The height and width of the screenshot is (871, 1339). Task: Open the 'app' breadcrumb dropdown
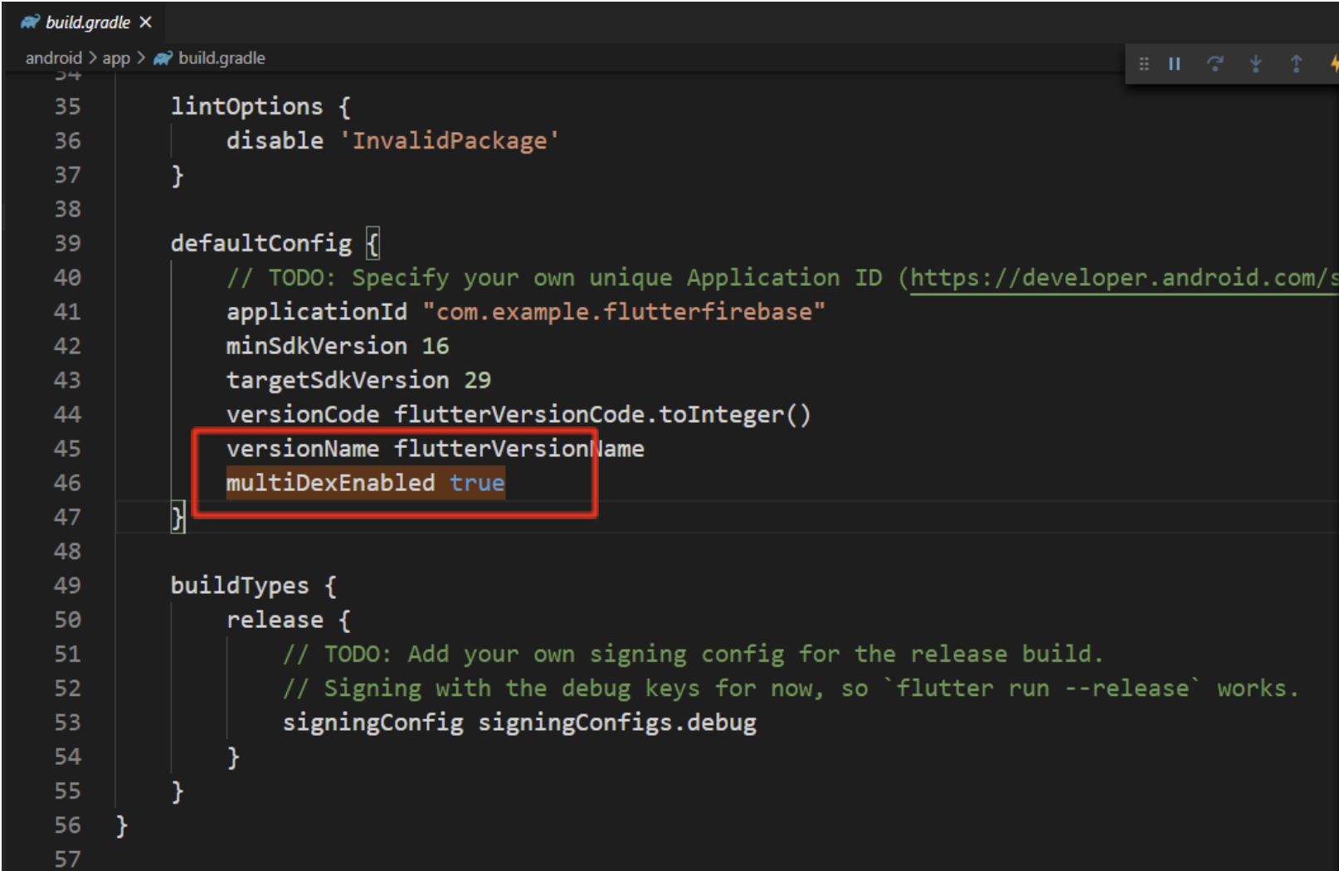(x=115, y=57)
